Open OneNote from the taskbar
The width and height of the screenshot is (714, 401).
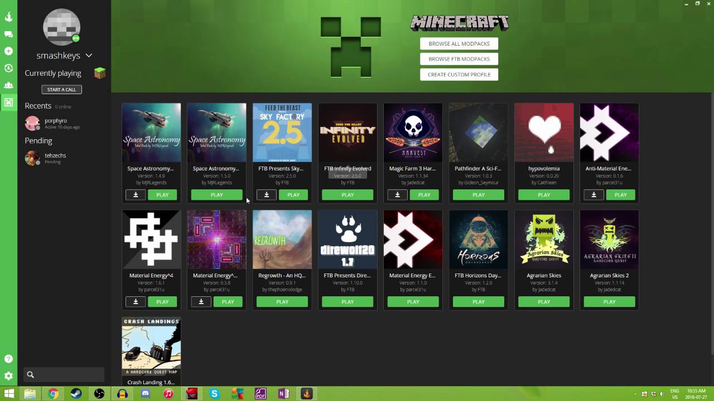(283, 394)
